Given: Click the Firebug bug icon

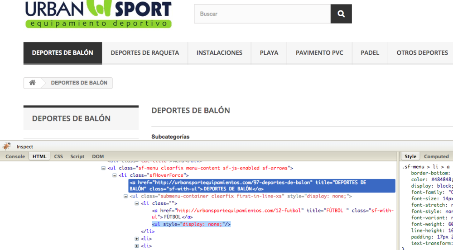Looking at the screenshot, I should point(7,146).
